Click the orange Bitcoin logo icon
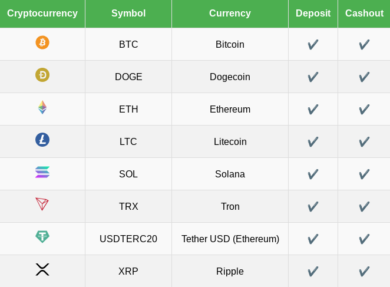The image size is (390, 287). point(42,42)
